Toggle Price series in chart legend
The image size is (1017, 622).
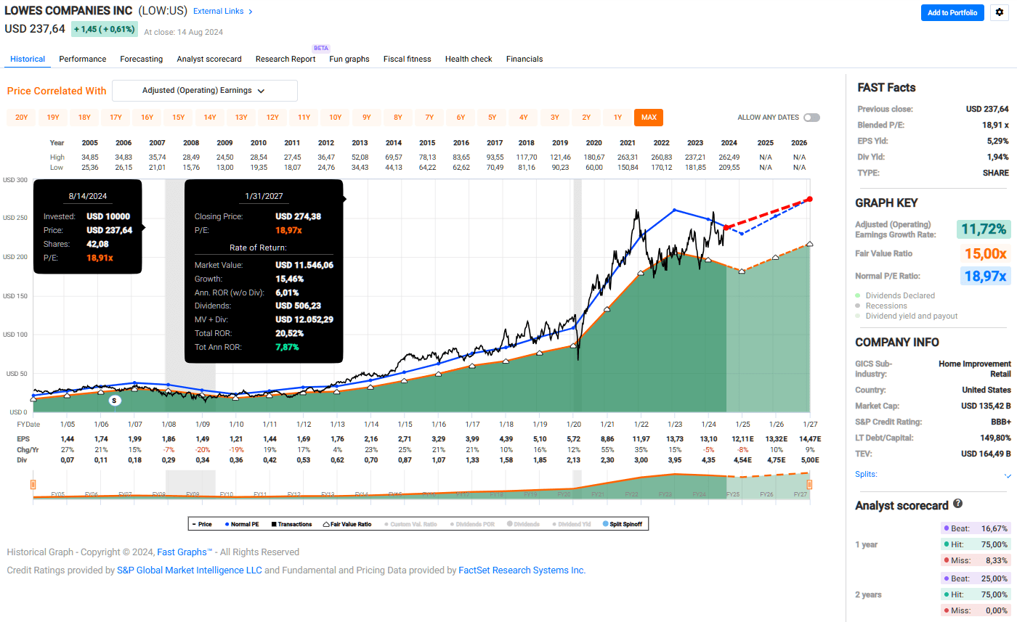click(x=201, y=524)
